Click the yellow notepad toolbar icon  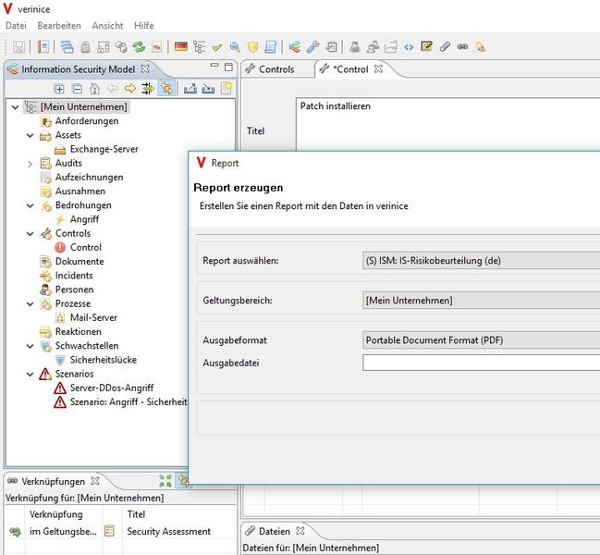click(426, 46)
